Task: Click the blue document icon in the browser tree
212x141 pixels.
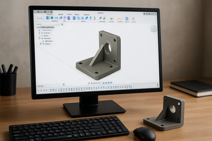Action: (46, 41)
